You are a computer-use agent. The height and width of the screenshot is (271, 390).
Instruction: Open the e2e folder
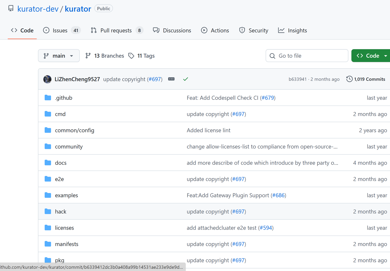[59, 179]
